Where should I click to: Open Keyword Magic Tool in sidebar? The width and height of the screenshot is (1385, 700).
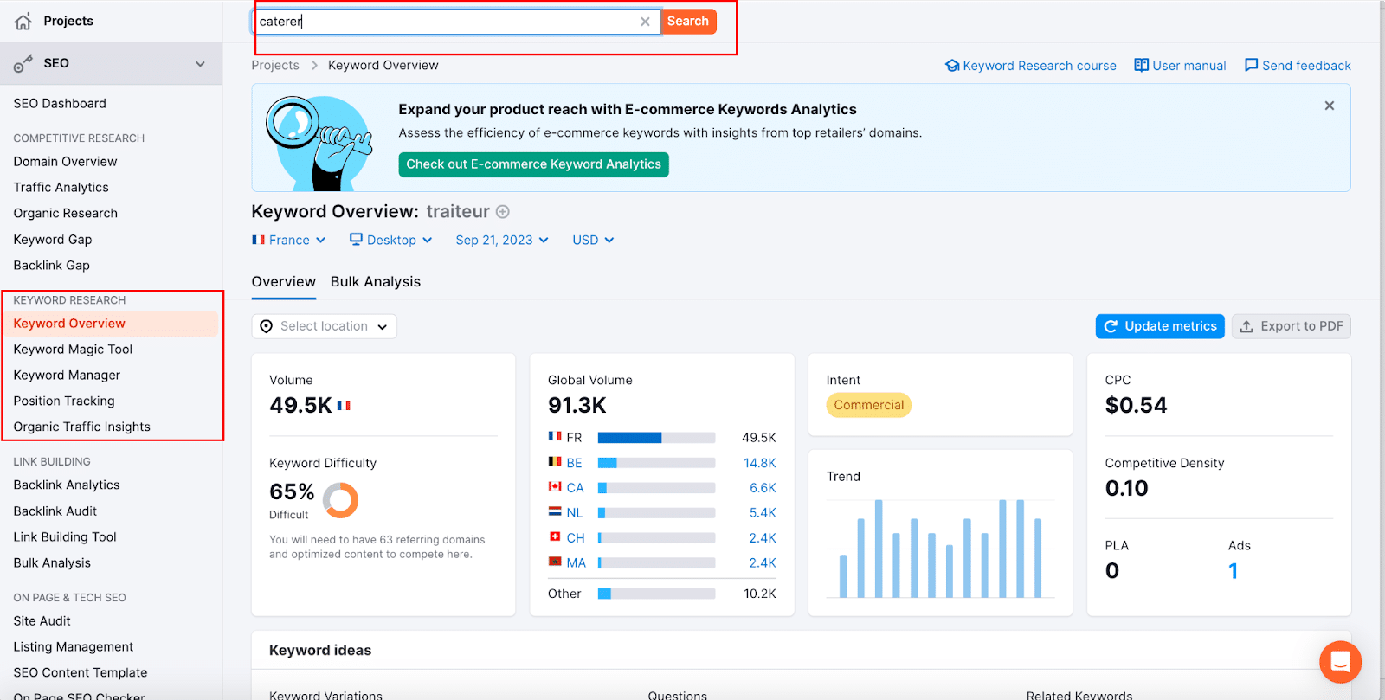pos(73,350)
